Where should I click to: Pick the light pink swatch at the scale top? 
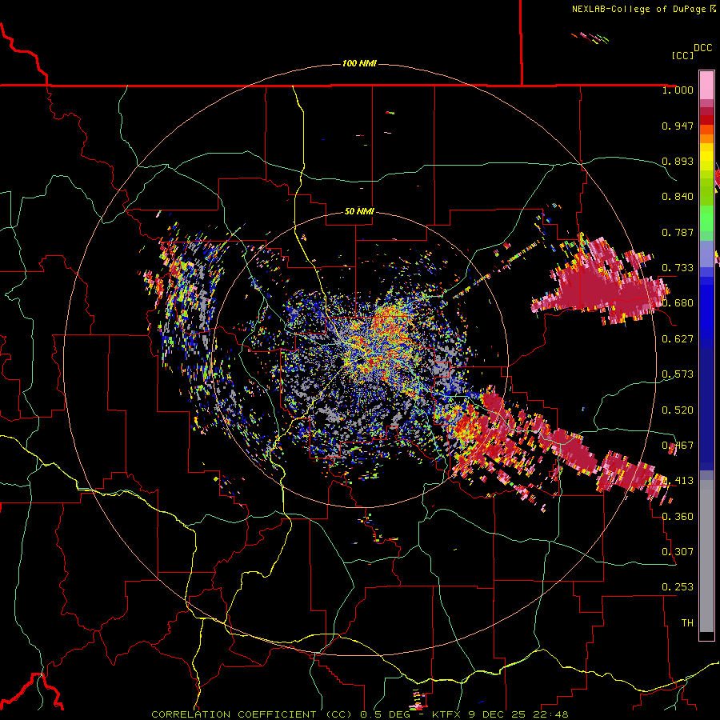(706, 85)
